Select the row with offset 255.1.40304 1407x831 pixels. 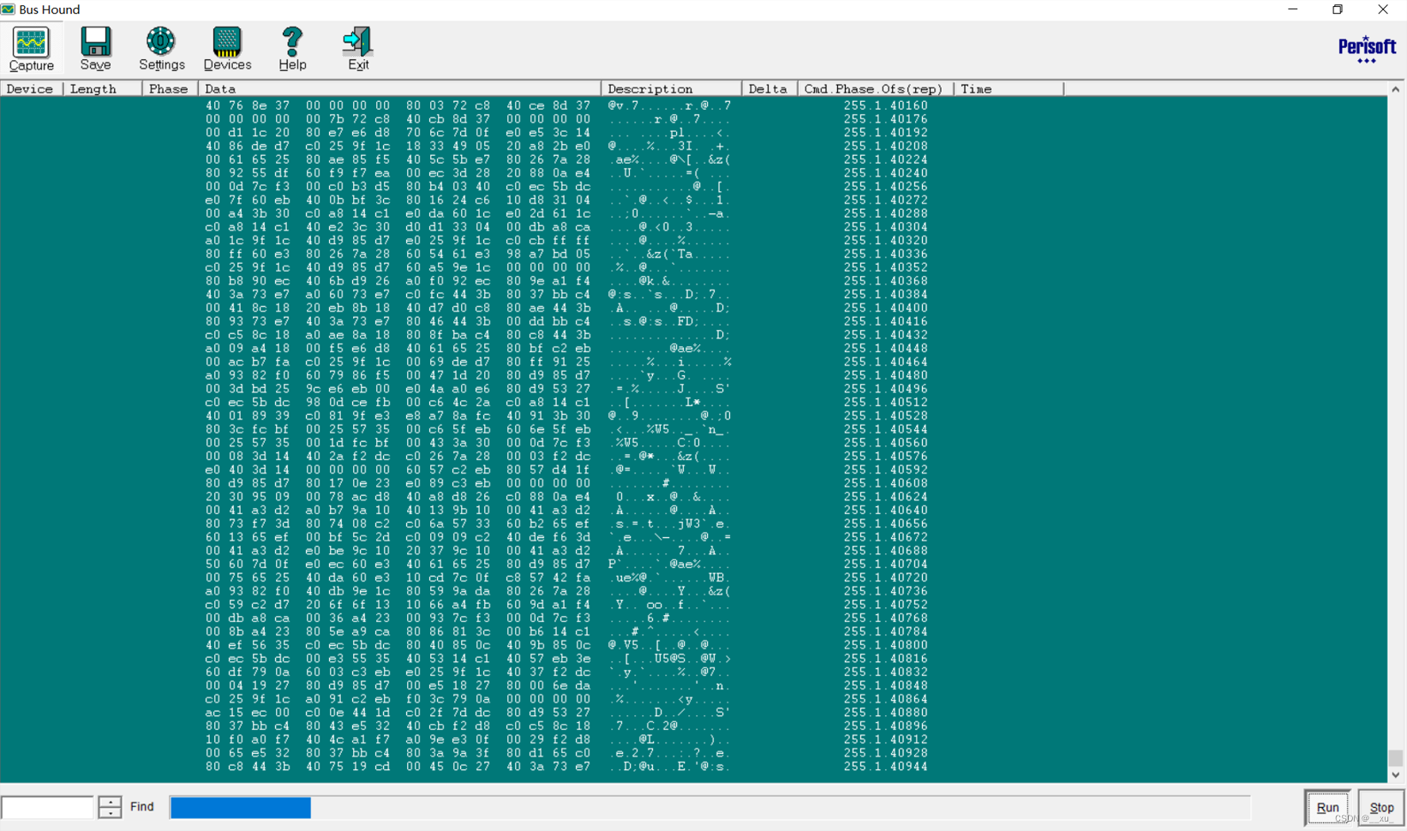coord(693,227)
